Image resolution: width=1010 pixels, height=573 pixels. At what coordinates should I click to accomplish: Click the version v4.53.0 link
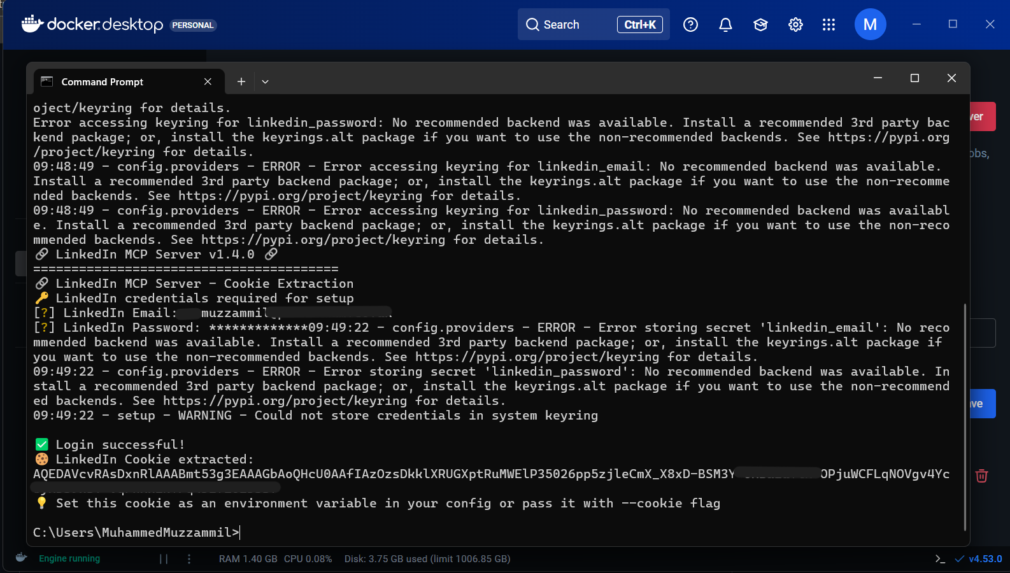tap(985, 559)
